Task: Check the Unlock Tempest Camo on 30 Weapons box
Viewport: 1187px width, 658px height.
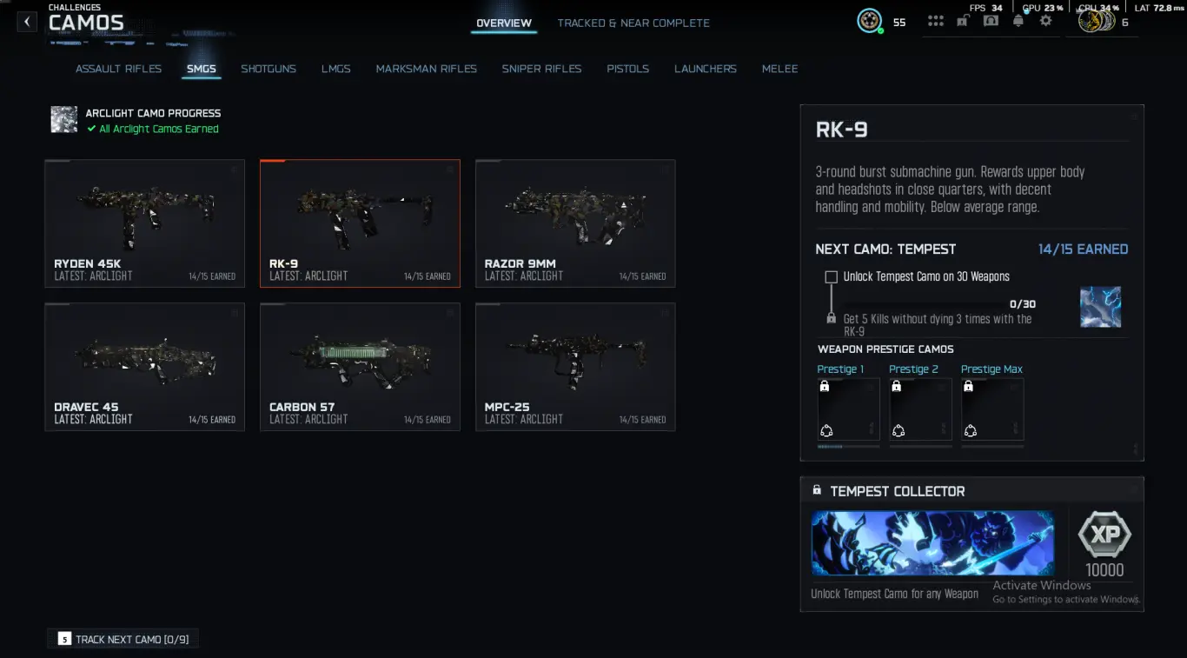Action: 832,276
